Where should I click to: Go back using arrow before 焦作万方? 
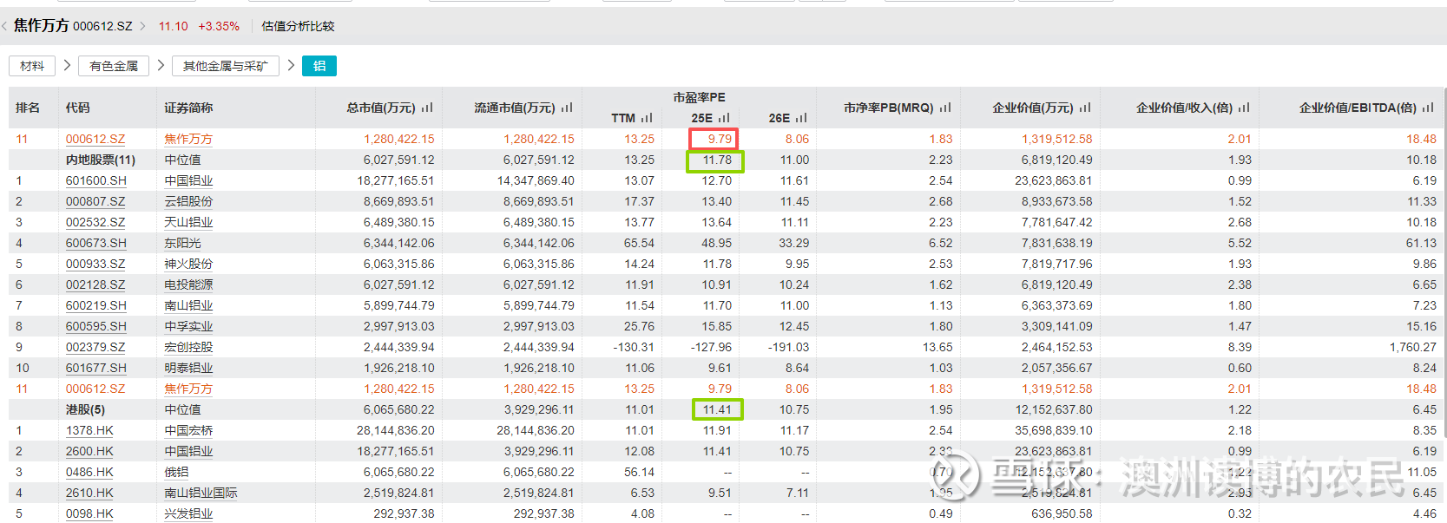(4, 26)
